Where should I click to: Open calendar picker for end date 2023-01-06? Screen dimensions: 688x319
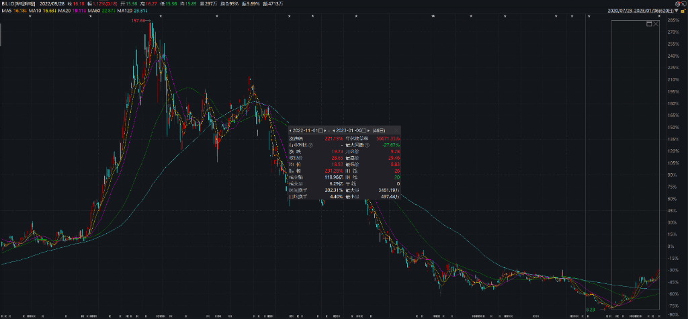pos(364,130)
